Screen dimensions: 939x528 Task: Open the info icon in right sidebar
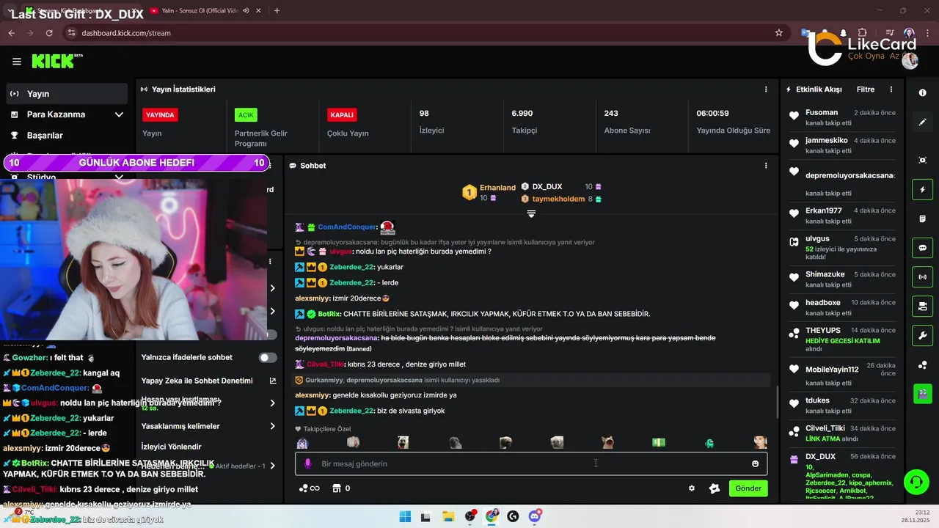(x=922, y=93)
